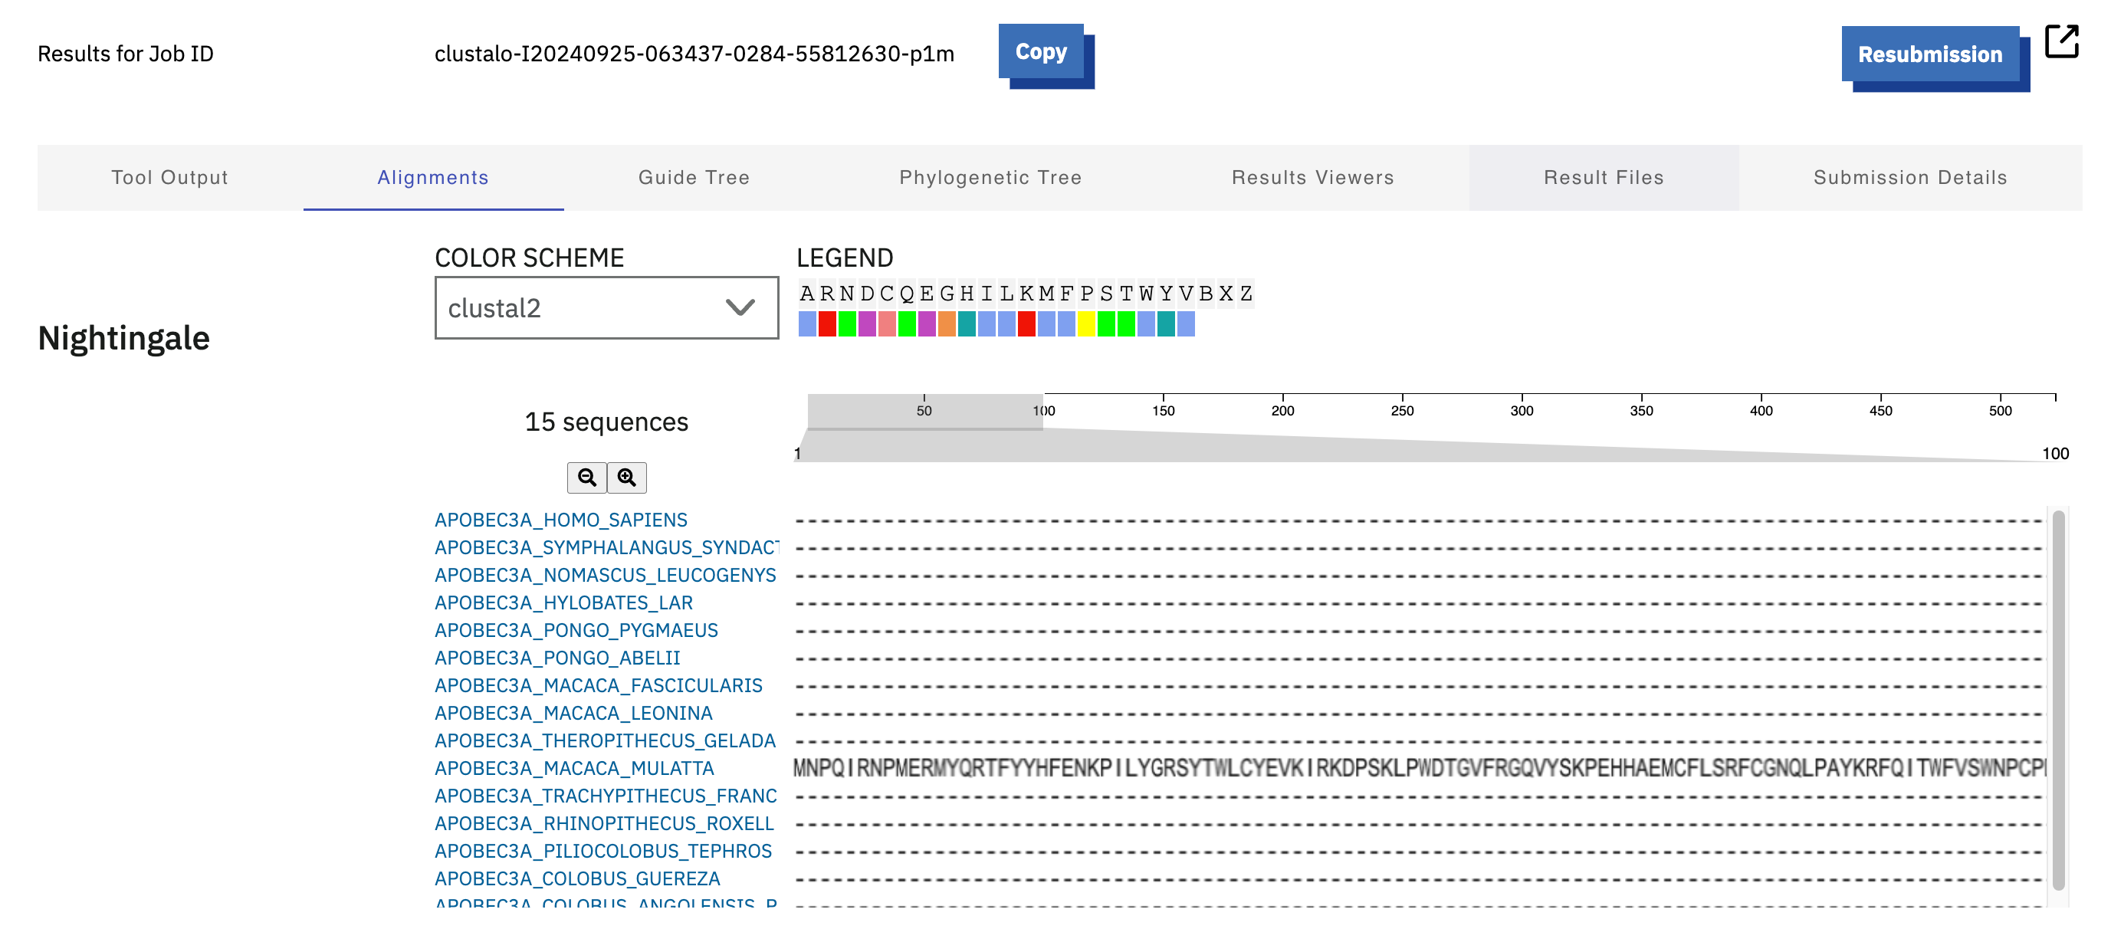This screenshot has width=2111, height=952.
Task: Click the vertical scrollbar of alignment panel
Action: pos(2059,701)
